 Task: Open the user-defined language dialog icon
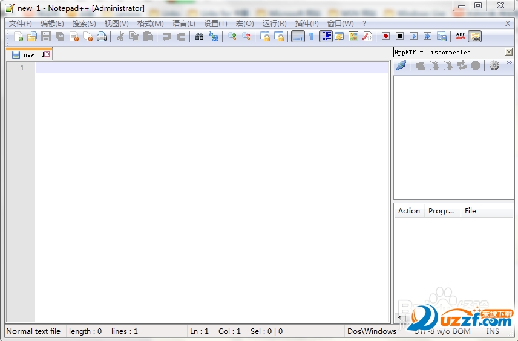click(x=339, y=36)
